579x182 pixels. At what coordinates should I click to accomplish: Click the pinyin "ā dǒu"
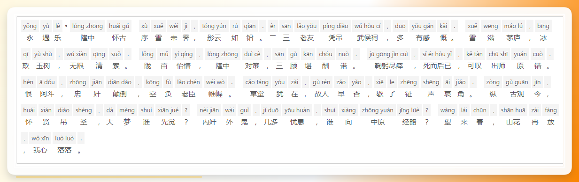pyautogui.click(x=47, y=82)
